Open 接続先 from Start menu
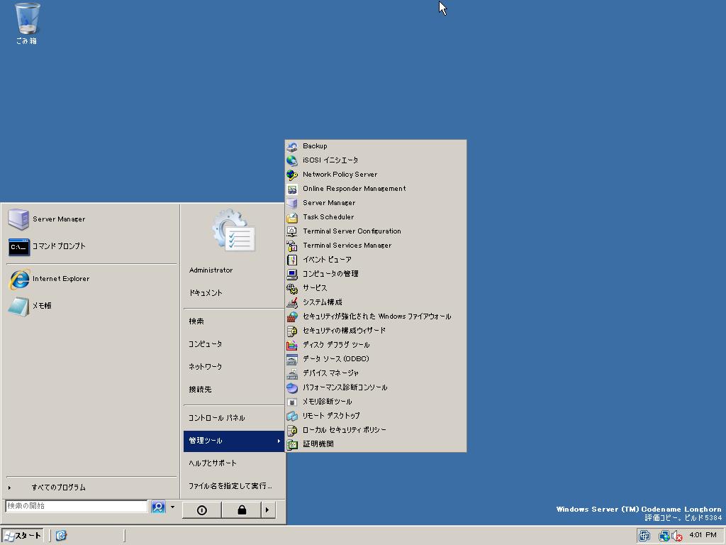Screen dimensions: 726x545 click(234, 390)
